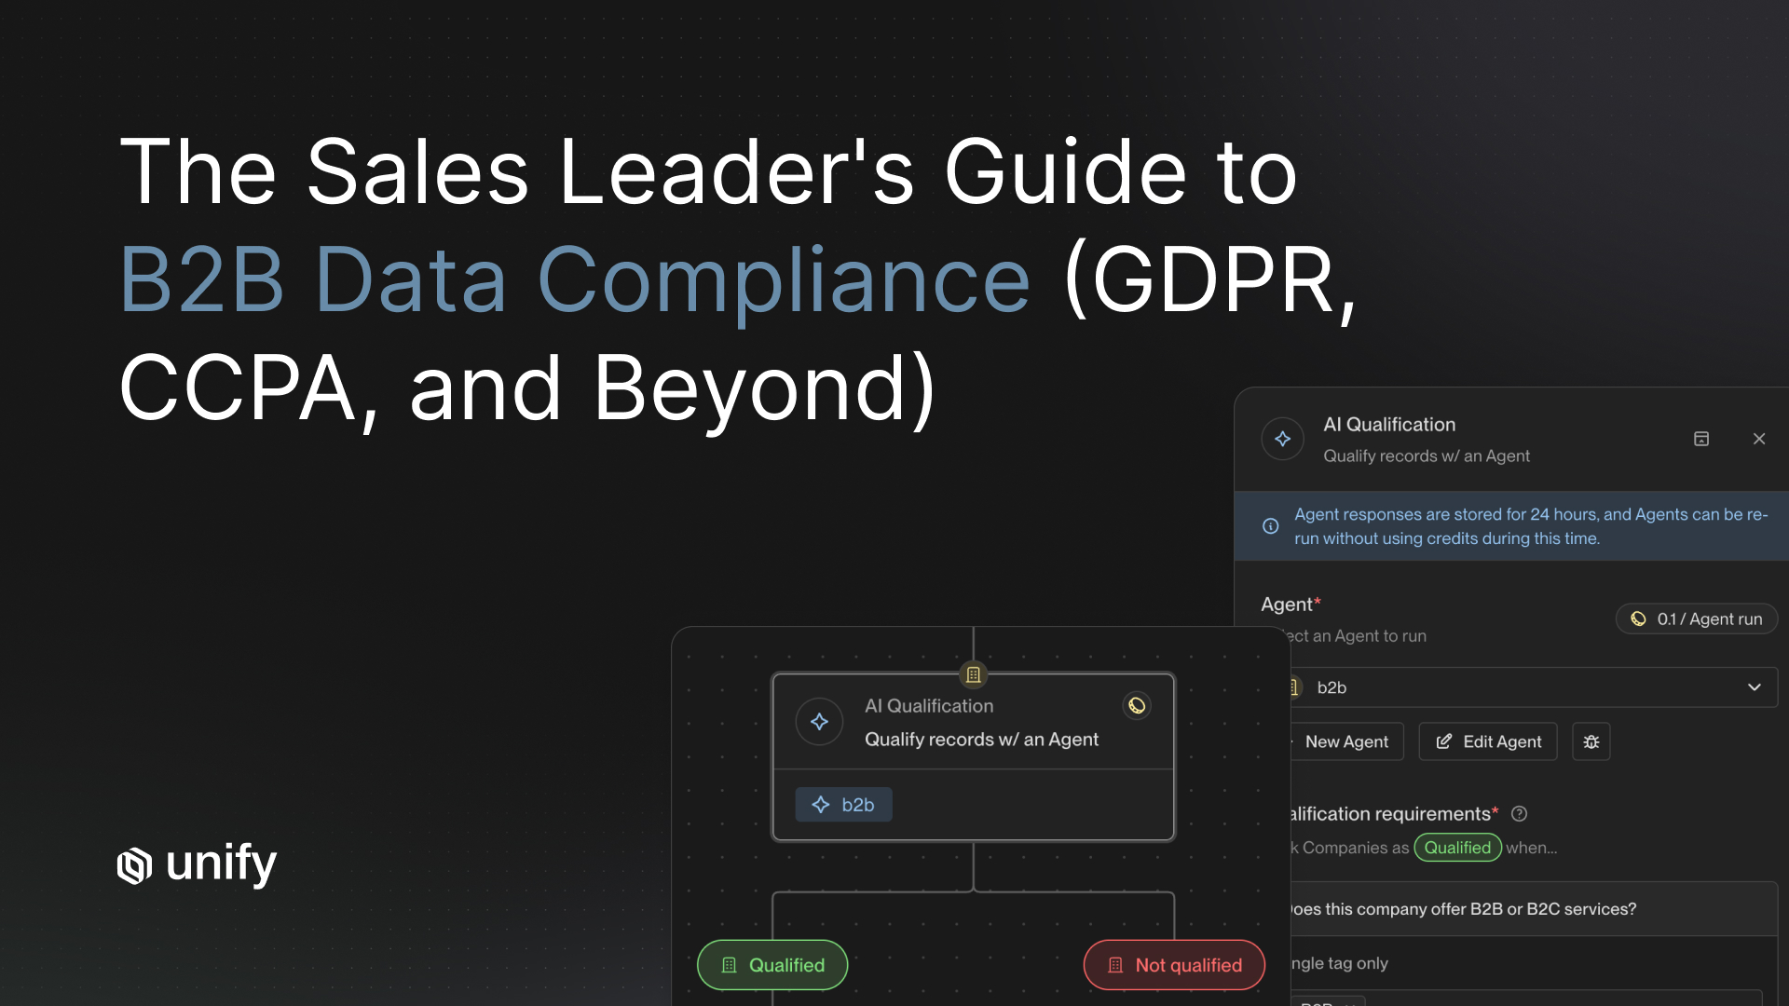Click the b2b agent tag on workflow node
The width and height of the screenshot is (1789, 1006).
(x=843, y=805)
